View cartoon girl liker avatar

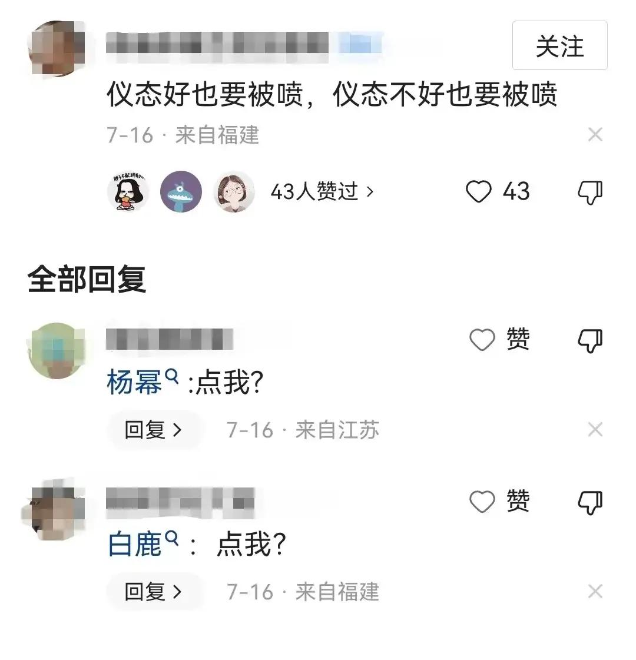point(128,192)
